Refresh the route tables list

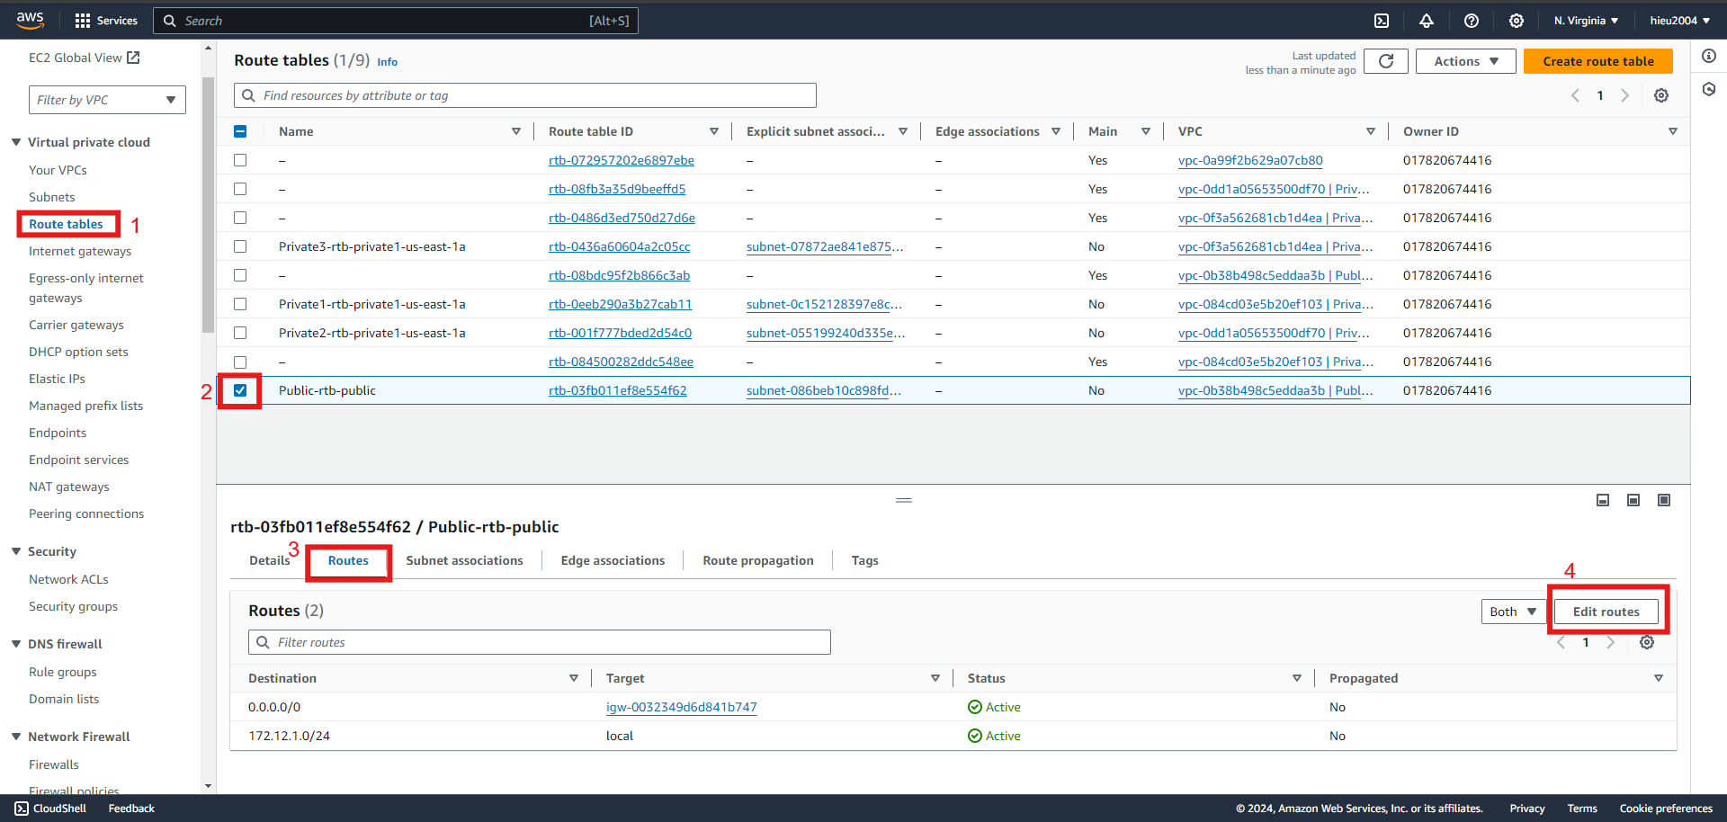tap(1386, 61)
